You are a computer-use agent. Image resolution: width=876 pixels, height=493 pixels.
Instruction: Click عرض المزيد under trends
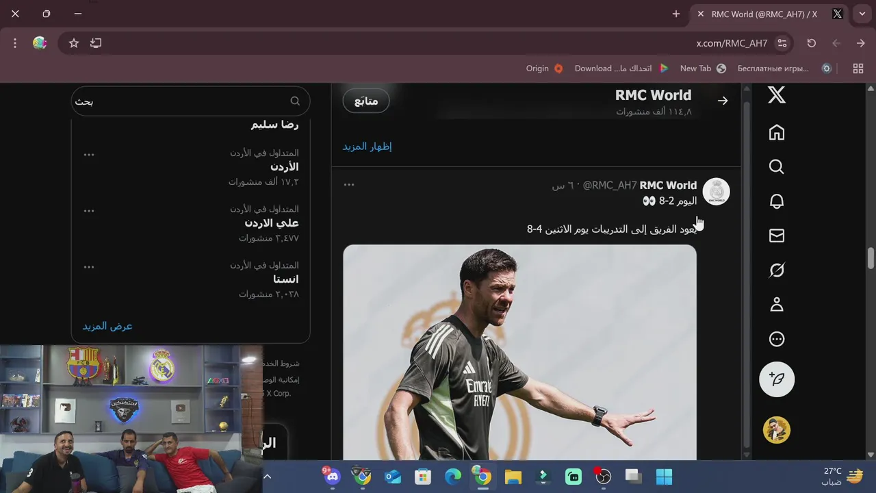pyautogui.click(x=107, y=327)
